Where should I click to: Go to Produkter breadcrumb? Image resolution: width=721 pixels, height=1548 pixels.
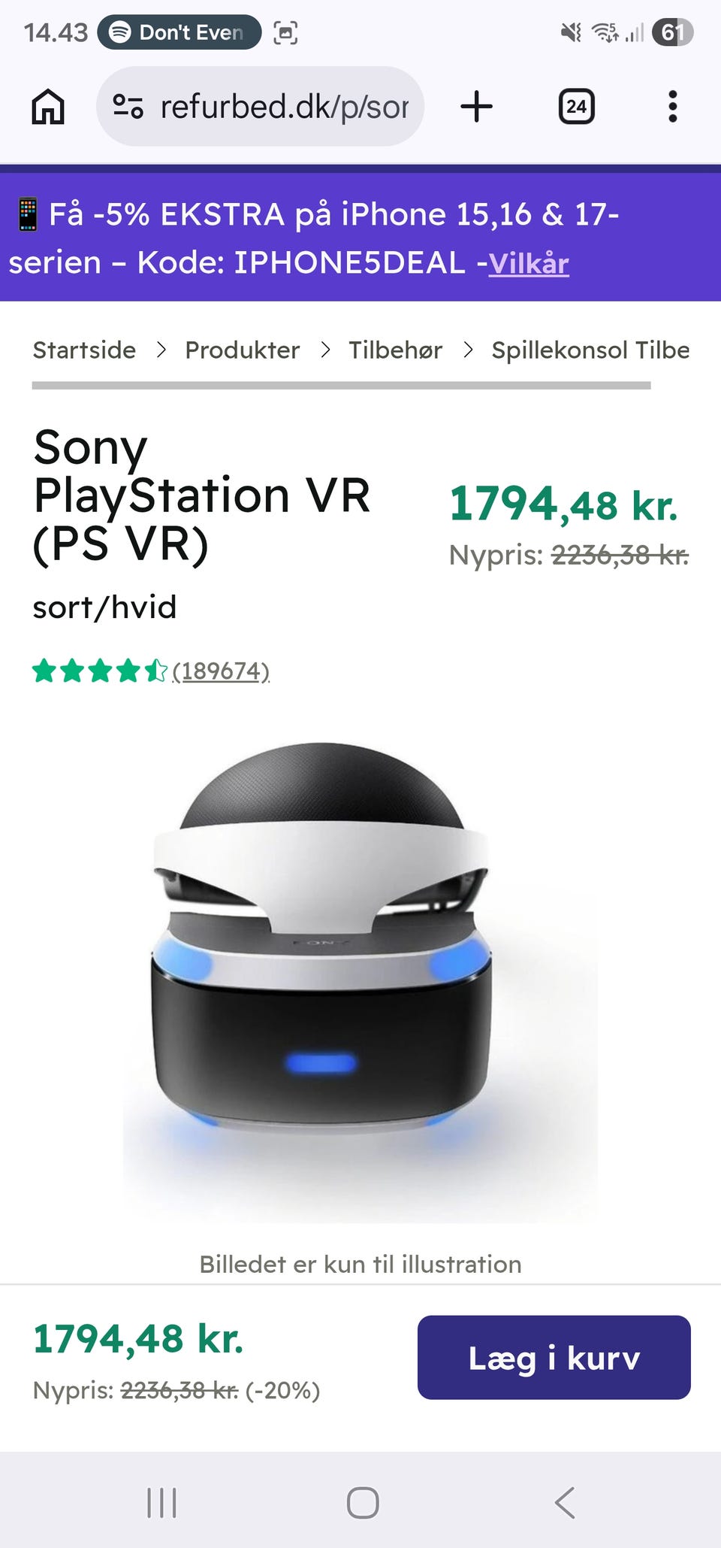(242, 350)
